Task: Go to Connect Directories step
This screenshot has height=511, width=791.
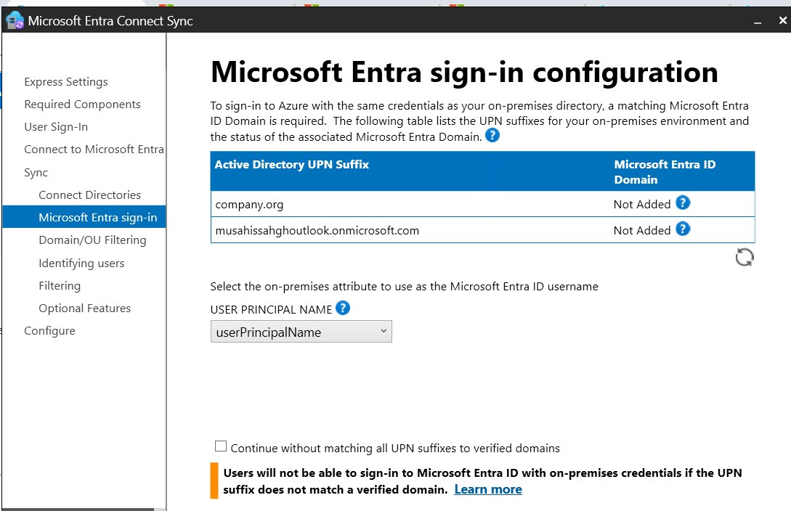Action: [89, 195]
